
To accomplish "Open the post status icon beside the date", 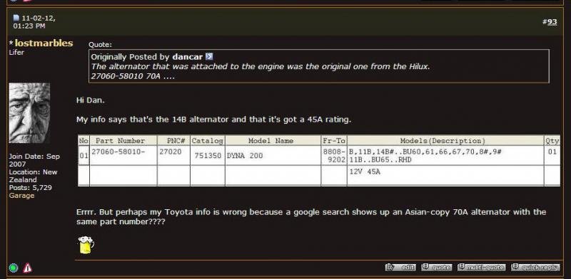I will (x=16, y=18).
